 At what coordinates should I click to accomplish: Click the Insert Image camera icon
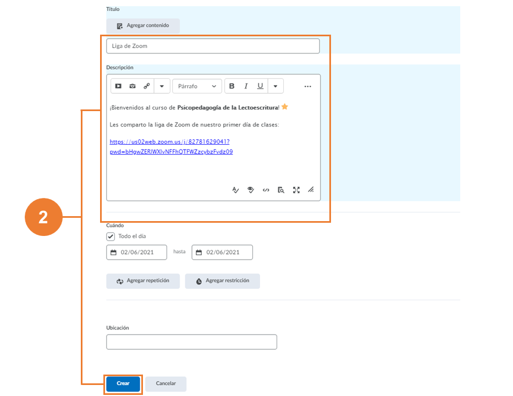pyautogui.click(x=133, y=86)
